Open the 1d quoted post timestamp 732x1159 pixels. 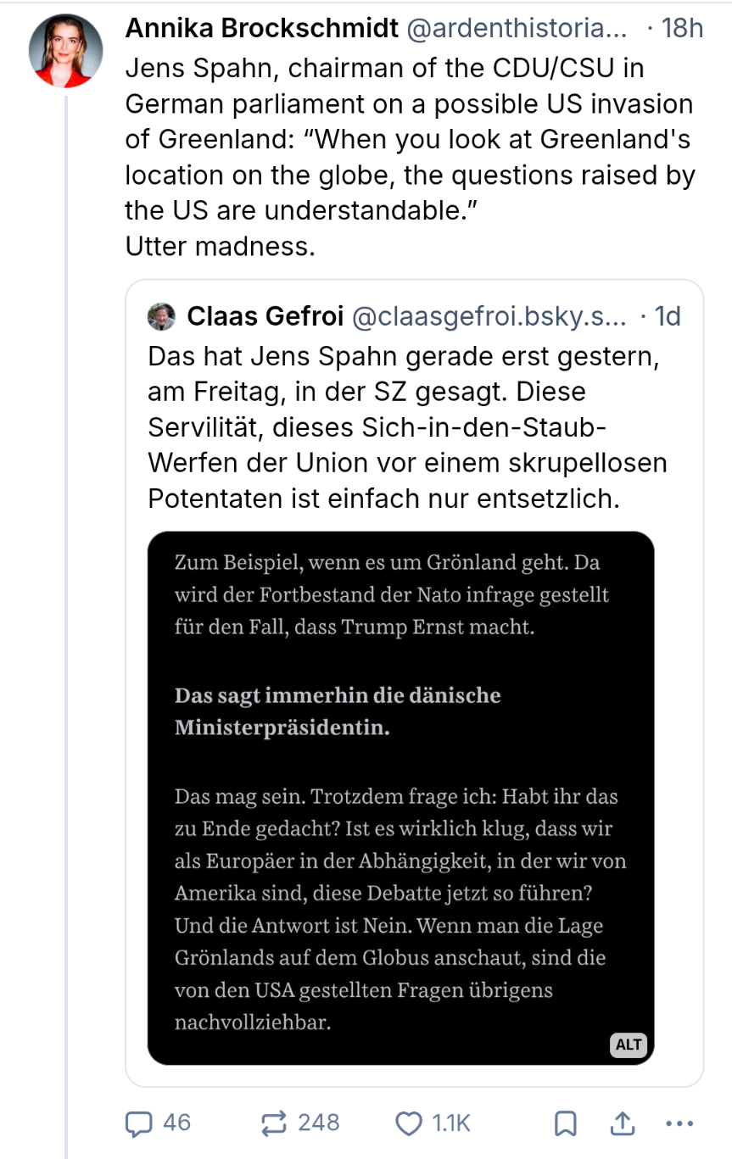click(668, 316)
